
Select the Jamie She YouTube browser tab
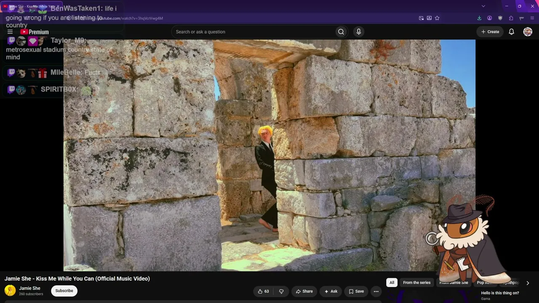(32, 6)
